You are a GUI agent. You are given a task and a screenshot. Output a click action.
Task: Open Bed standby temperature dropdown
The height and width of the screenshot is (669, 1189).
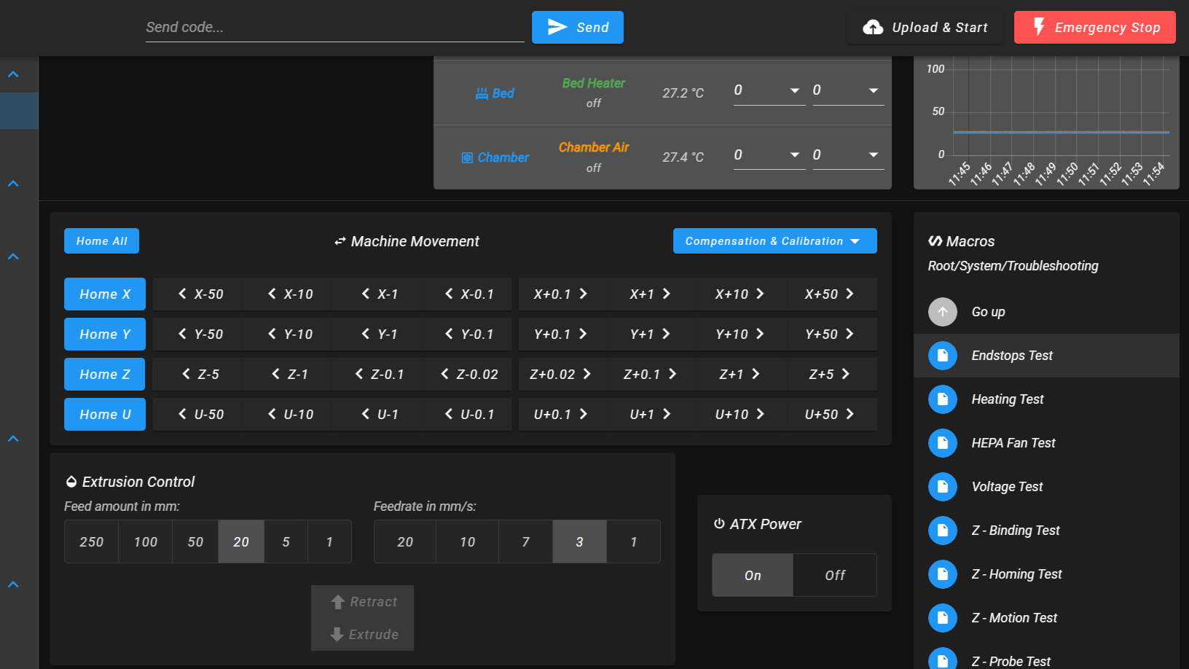(848, 90)
